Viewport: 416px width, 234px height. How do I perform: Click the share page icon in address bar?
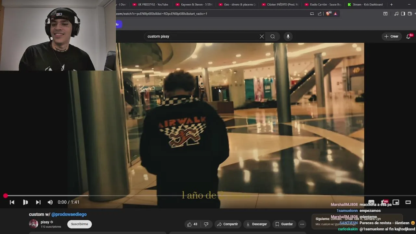(x=319, y=14)
